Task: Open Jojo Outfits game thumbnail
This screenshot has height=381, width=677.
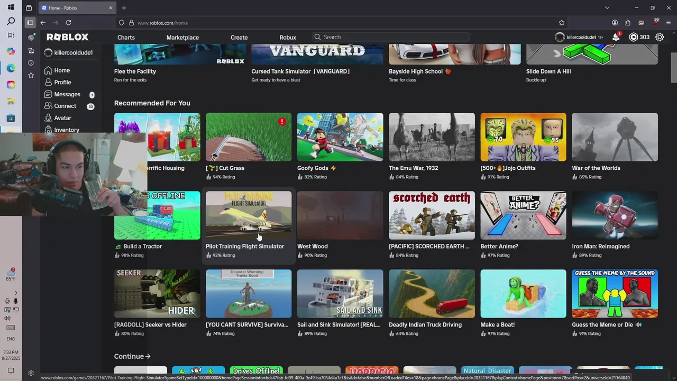Action: [x=523, y=137]
